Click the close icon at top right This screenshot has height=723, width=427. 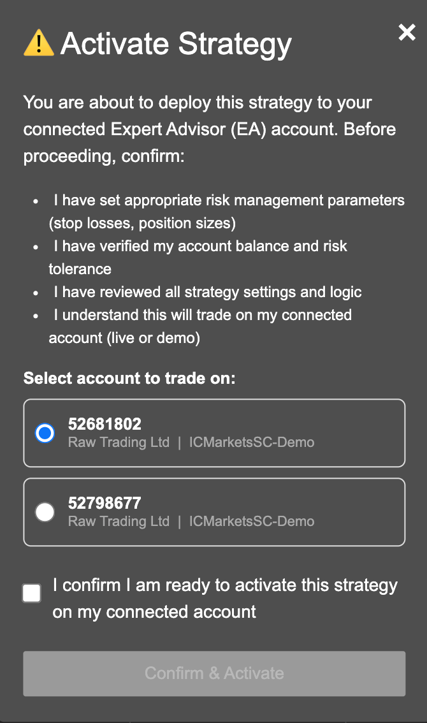[x=407, y=32]
